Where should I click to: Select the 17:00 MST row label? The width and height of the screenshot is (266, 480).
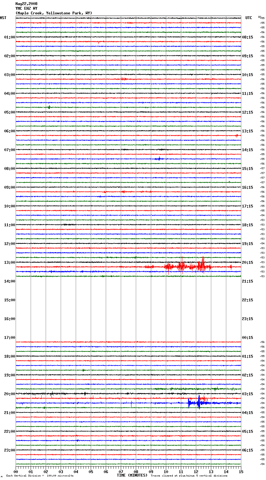(x=10, y=338)
